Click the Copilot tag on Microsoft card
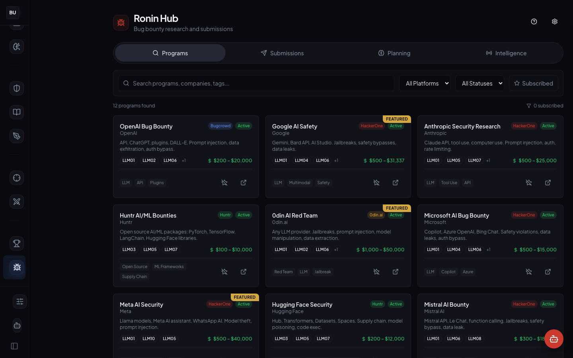The width and height of the screenshot is (573, 358). [x=448, y=272]
